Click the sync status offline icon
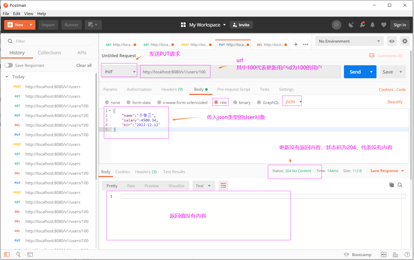This screenshot has height=260, width=414. [x=336, y=25]
